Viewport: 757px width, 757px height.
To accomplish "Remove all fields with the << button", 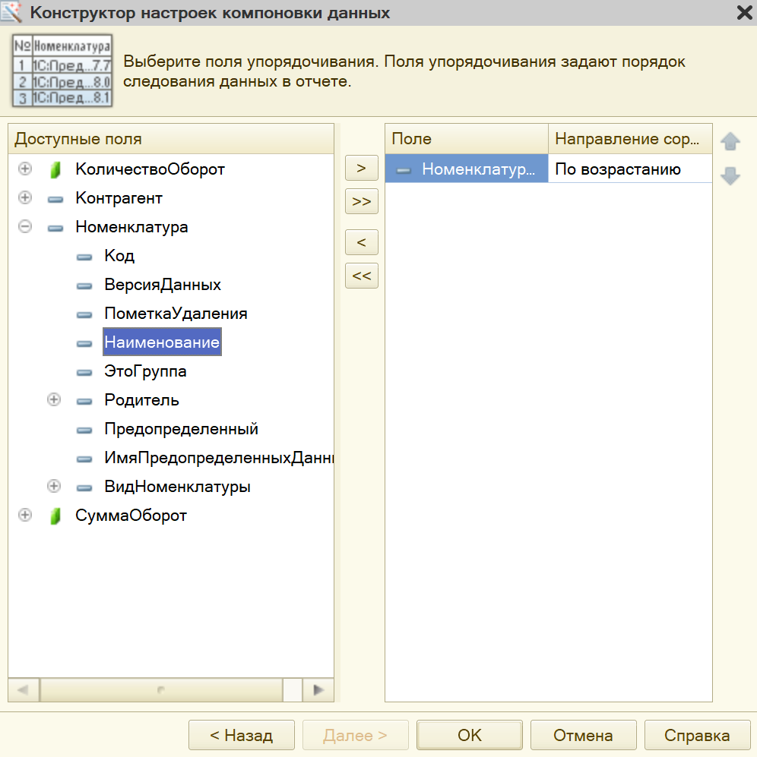I will pos(362,276).
